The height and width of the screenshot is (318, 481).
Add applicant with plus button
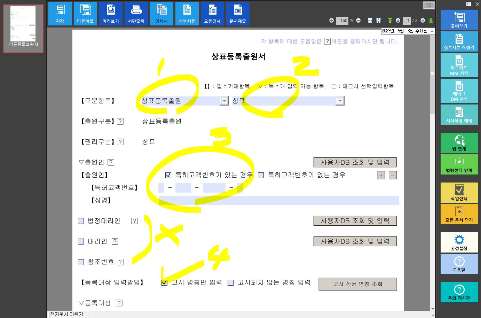tap(381, 175)
